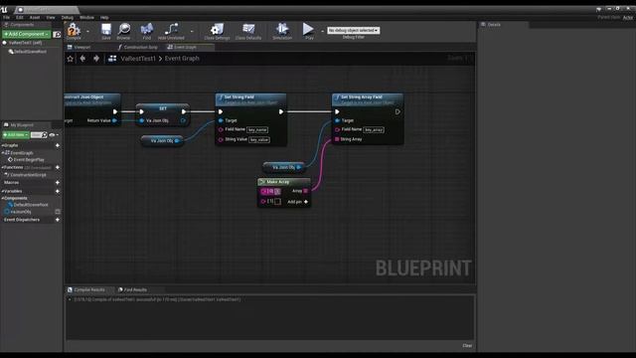Open Class Defaults
This screenshot has width=636, height=358.
pos(248,31)
